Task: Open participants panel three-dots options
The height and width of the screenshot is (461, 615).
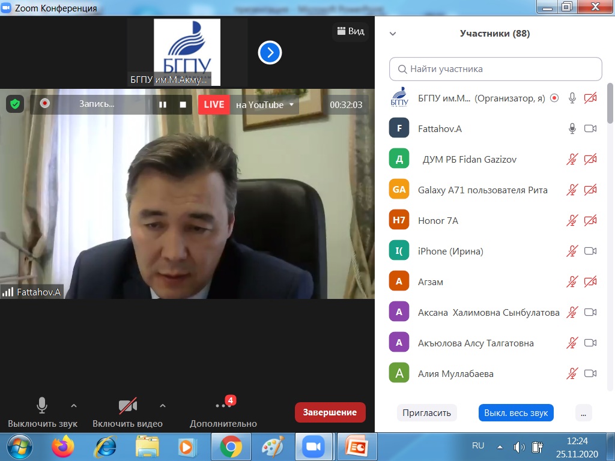Action: click(583, 413)
